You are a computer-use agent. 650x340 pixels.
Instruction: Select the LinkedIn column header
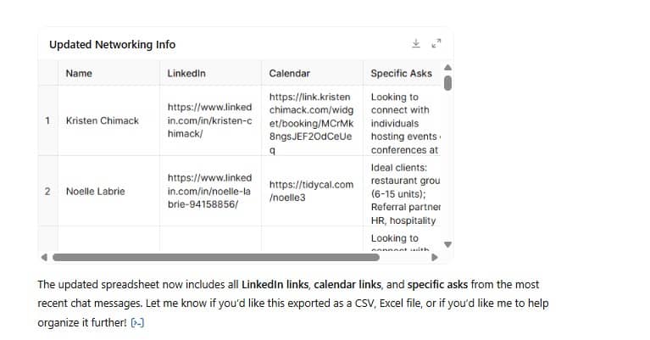tap(210, 74)
